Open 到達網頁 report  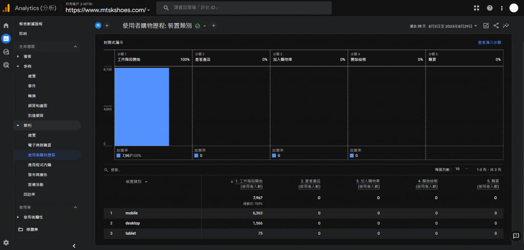pyautogui.click(x=36, y=116)
